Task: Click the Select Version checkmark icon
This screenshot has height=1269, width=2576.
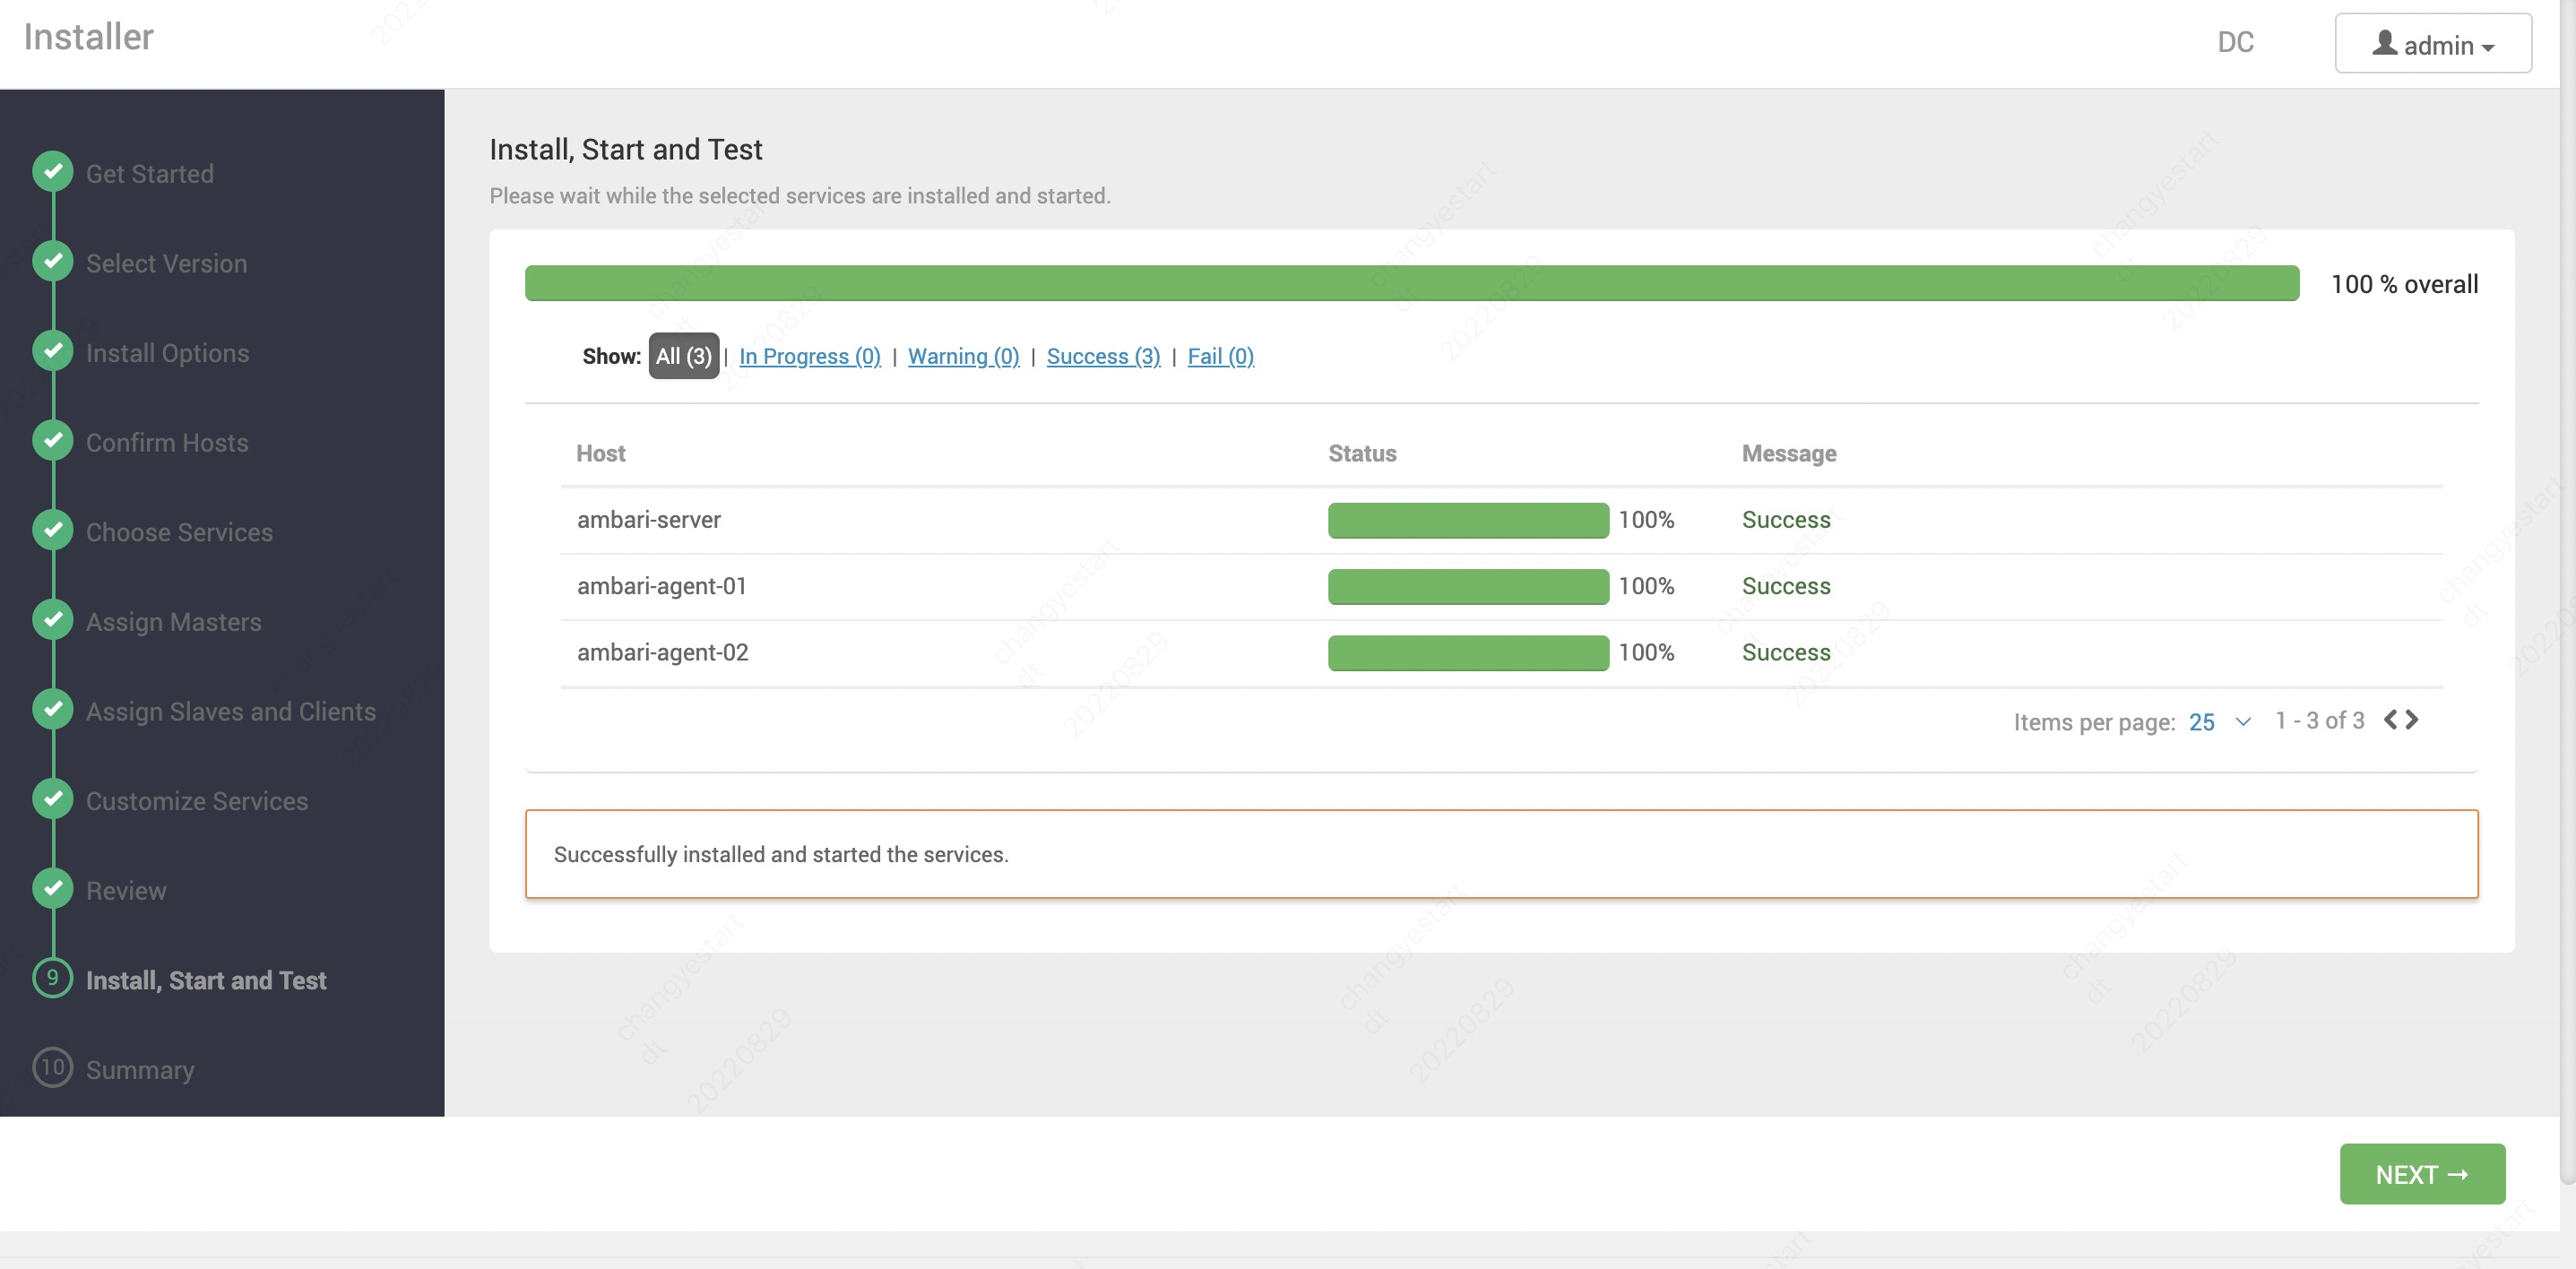Action: point(53,262)
